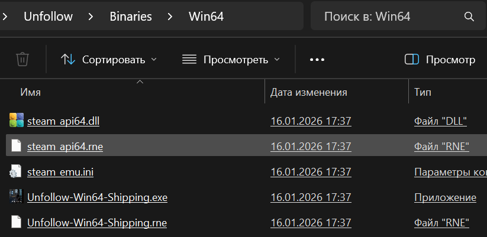Click the Unfollow-Win64-Shipping.rne file icon

16,223
